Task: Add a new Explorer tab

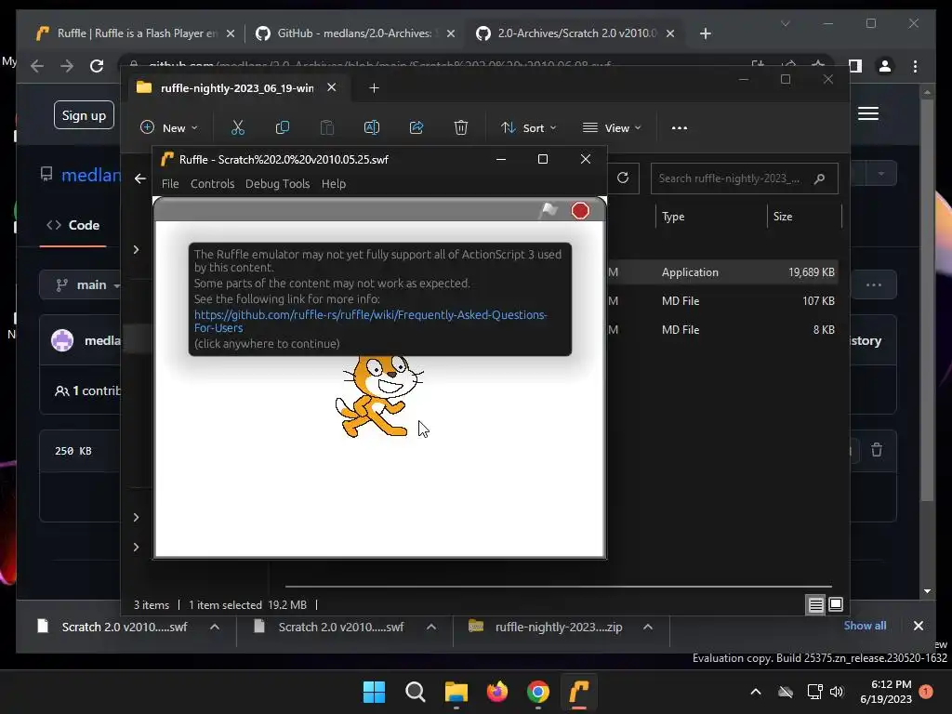Action: (374, 88)
